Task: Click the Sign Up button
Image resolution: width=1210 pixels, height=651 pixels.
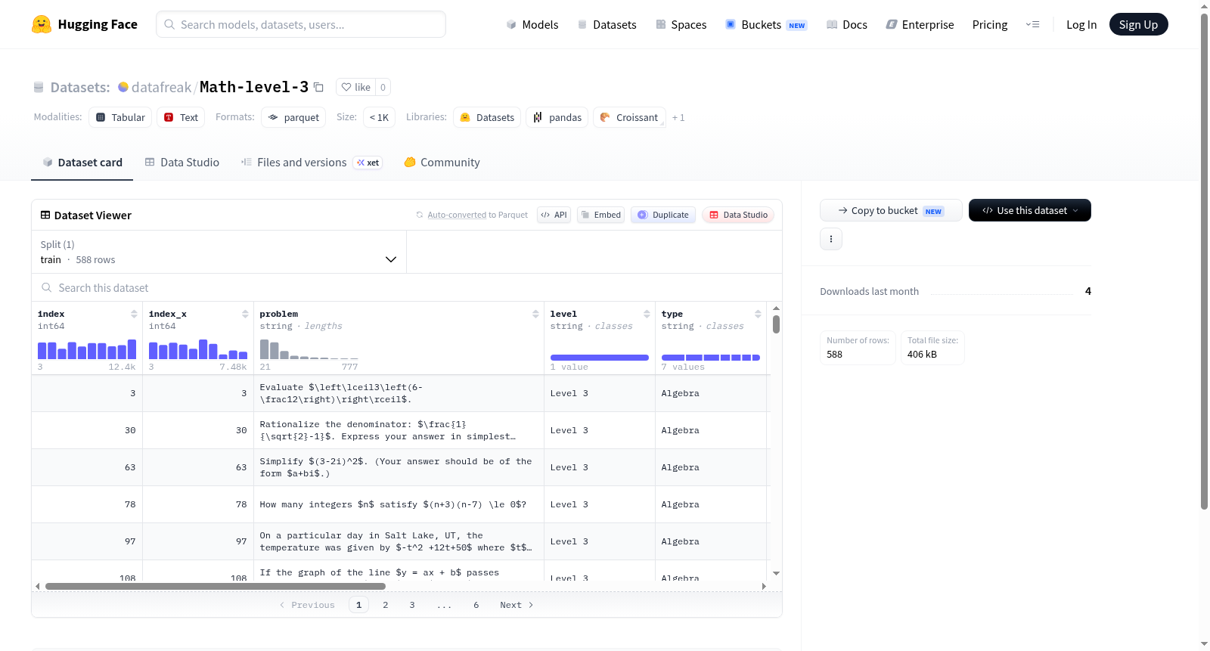Action: (1138, 24)
